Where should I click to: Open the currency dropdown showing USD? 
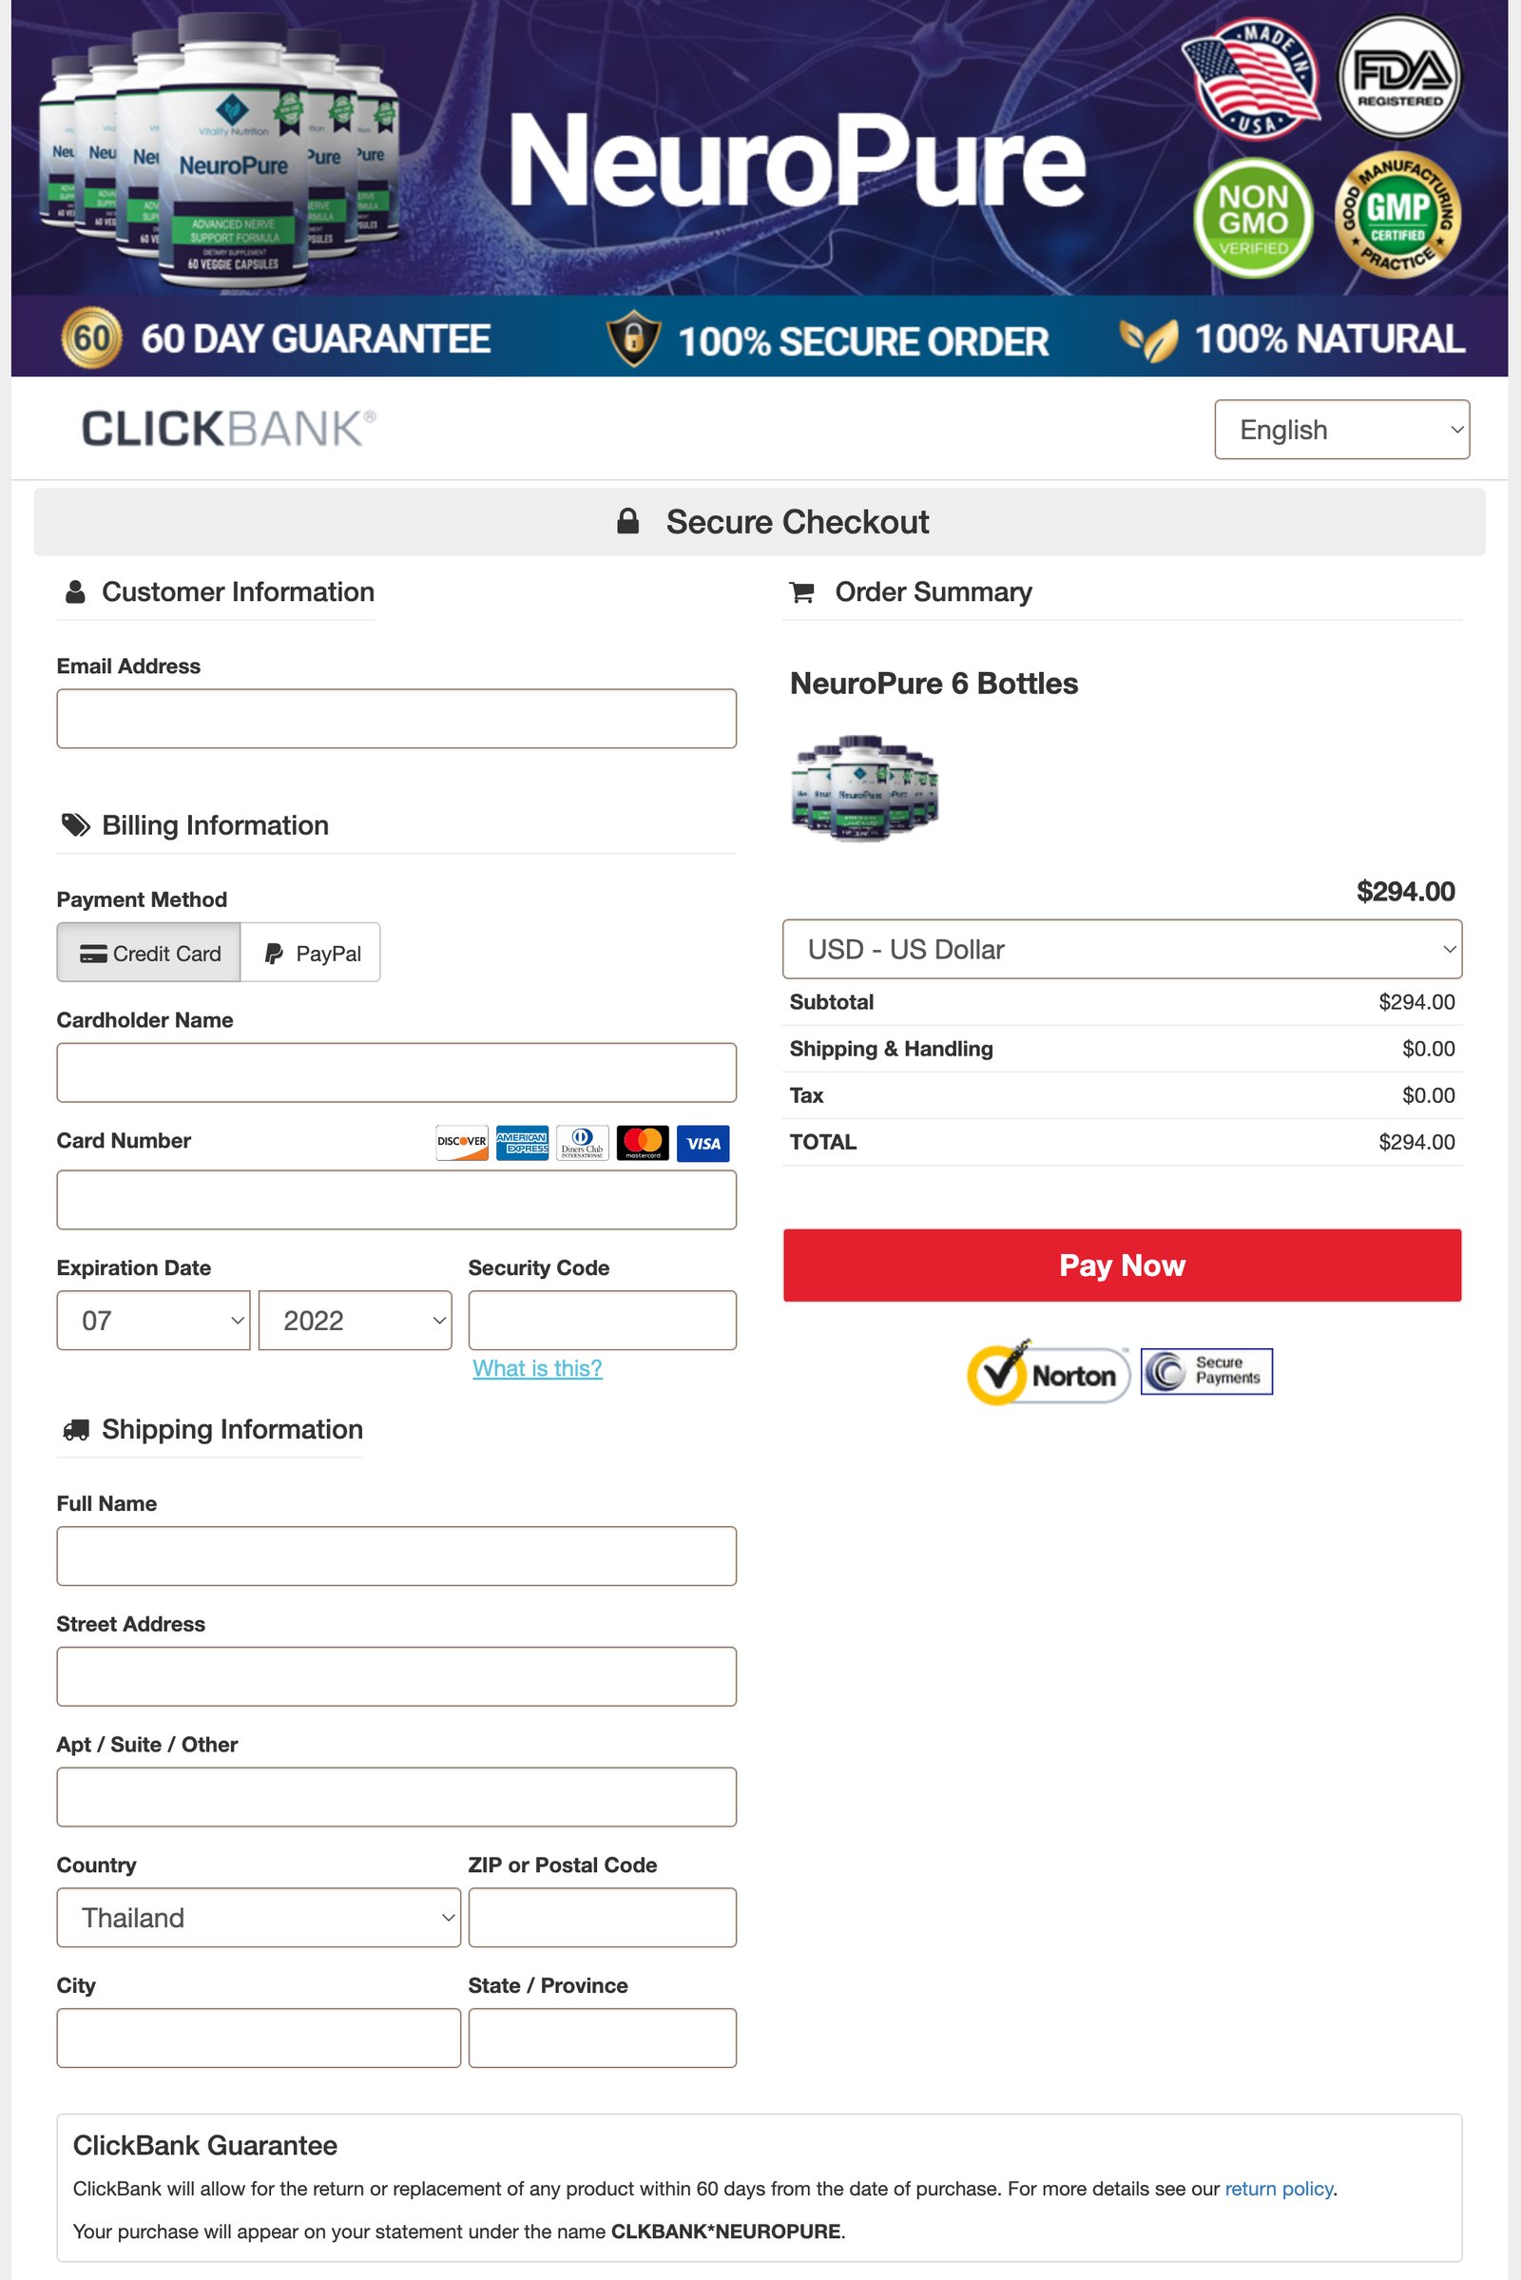[x=1122, y=949]
